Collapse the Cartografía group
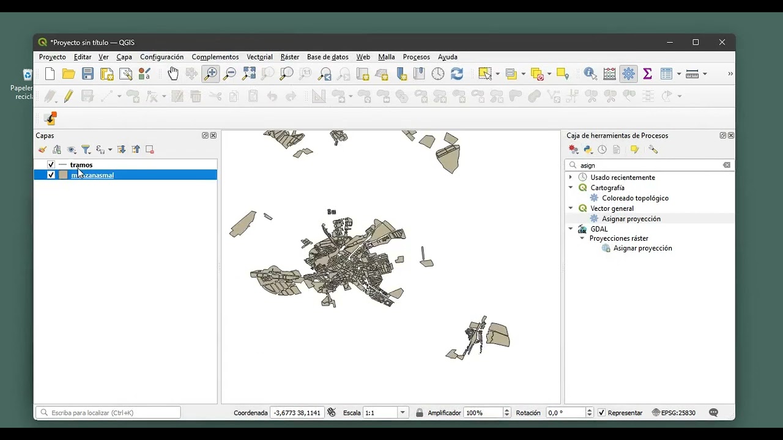Viewport: 783px width, 440px height. (571, 188)
